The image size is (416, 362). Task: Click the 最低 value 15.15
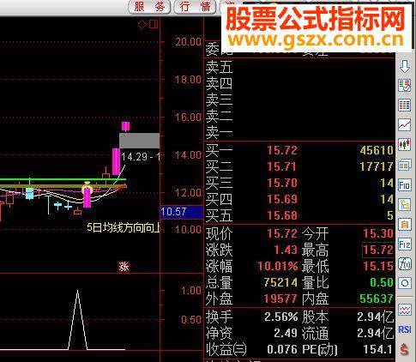378,266
